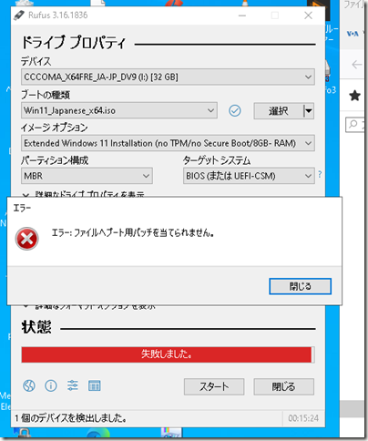
Task: Click the star favorites icon in side window
Action: pyautogui.click(x=354, y=96)
